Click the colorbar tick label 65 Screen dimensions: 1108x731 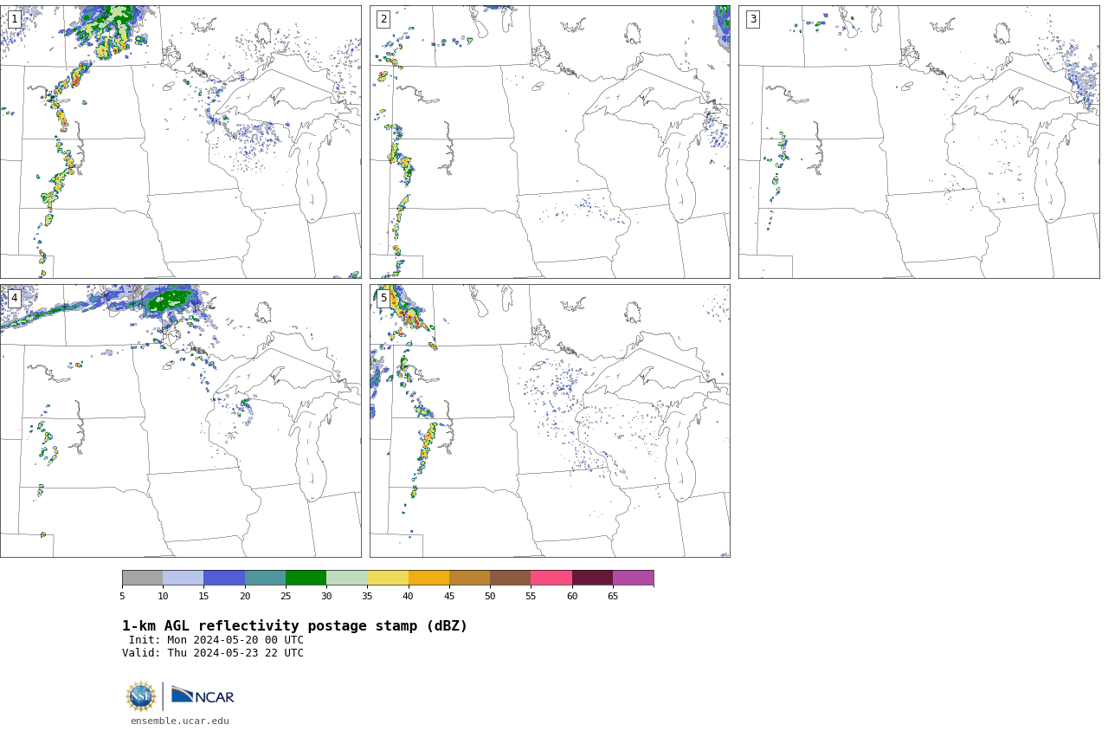pos(613,596)
